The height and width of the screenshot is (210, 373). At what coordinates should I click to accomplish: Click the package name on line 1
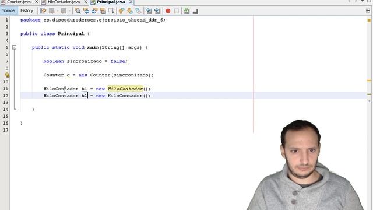point(103,20)
